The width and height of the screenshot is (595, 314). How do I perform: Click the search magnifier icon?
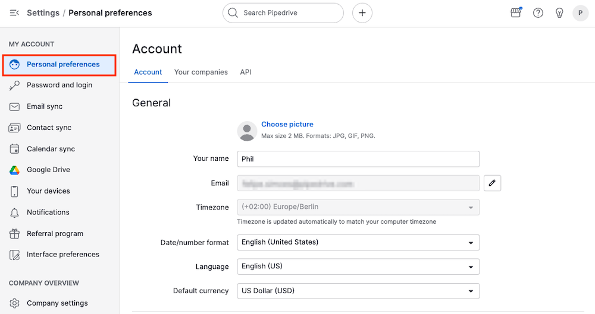click(x=233, y=13)
